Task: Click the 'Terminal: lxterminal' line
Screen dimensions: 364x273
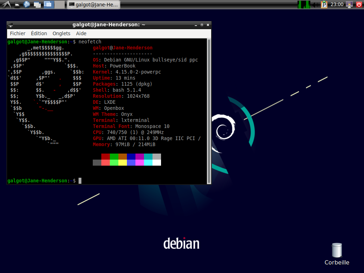Action: pos(121,120)
